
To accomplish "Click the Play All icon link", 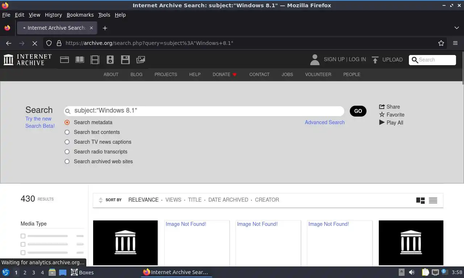I will pos(391,123).
